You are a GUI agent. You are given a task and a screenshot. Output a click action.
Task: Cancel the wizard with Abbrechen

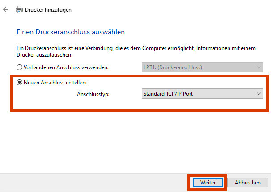(x=247, y=183)
